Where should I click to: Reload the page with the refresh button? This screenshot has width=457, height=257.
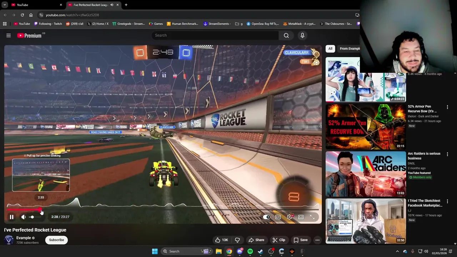(22, 15)
